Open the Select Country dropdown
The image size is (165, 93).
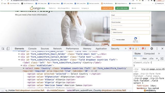coord(131,33)
